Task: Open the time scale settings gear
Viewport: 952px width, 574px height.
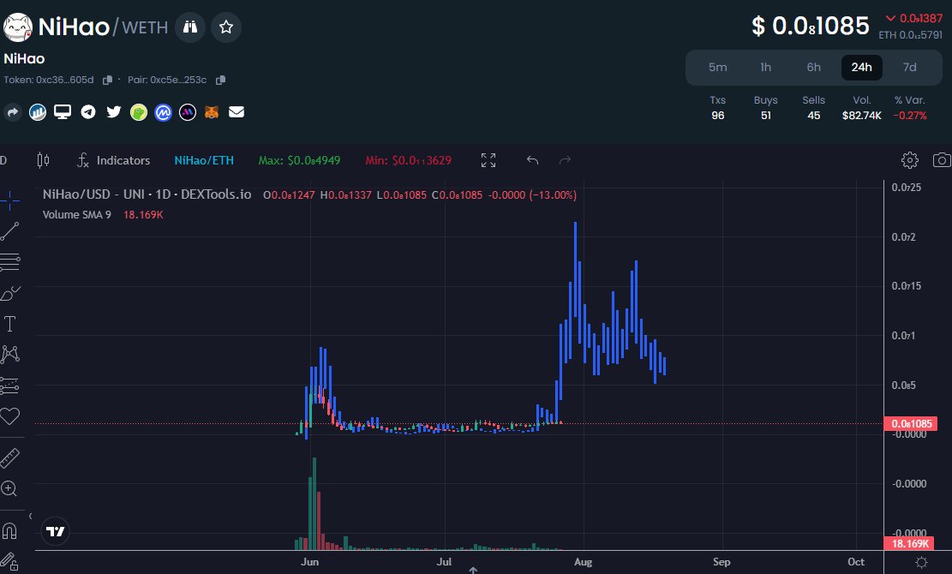Action: click(x=922, y=563)
